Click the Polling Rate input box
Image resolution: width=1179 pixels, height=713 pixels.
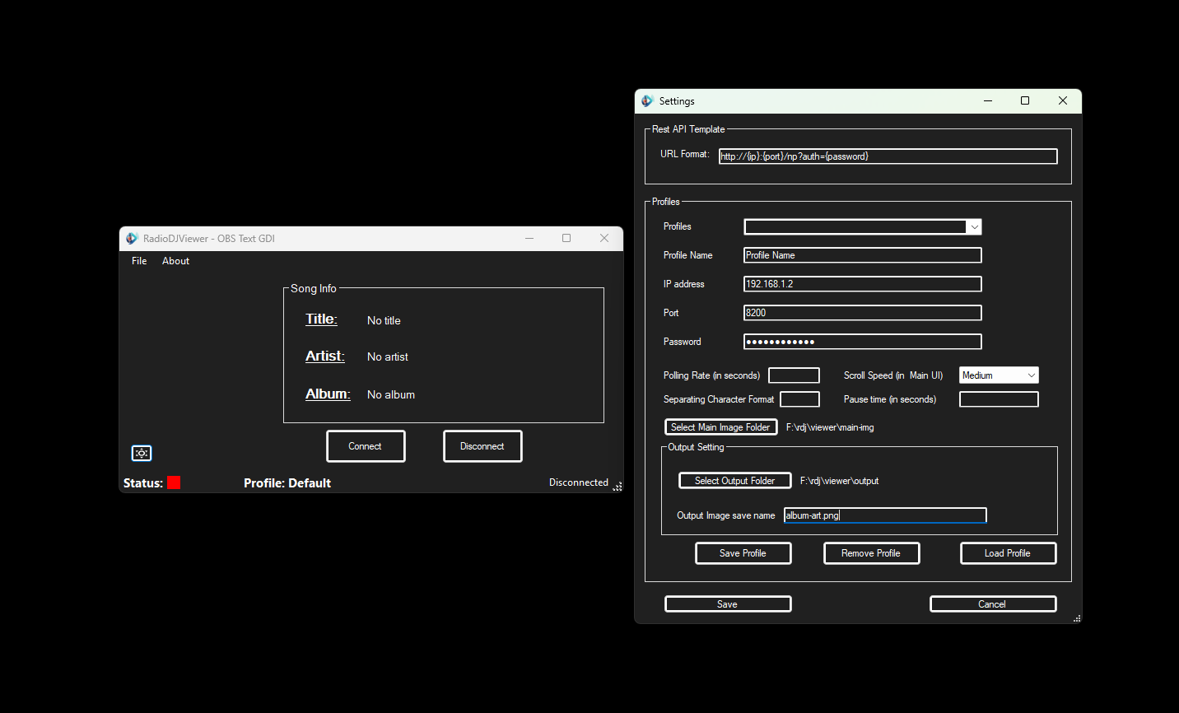click(794, 375)
